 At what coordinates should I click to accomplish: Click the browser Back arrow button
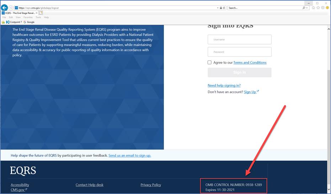point(5,7)
